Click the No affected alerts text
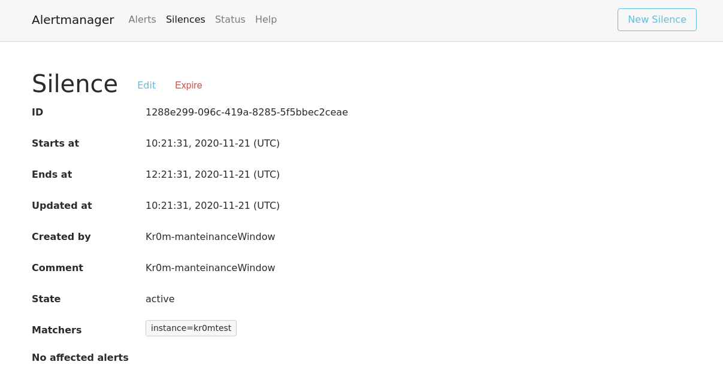 tap(80, 358)
